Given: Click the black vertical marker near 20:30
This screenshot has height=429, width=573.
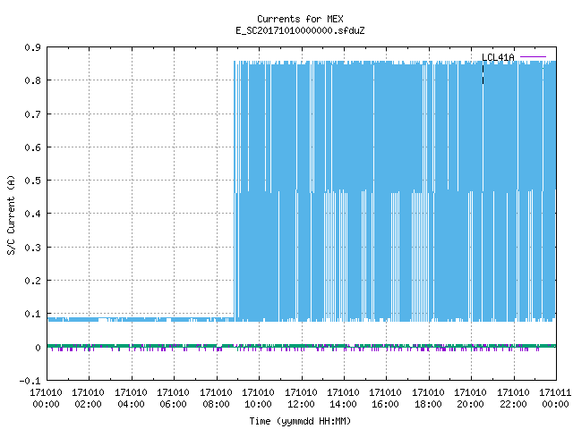Looking at the screenshot, I should point(483,74).
